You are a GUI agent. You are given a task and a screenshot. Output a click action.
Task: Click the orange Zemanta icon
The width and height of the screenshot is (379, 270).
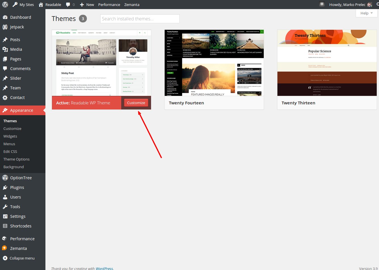[x=5, y=248]
